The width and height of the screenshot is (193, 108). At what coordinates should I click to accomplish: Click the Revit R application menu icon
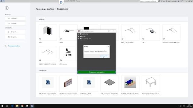(1, 1)
